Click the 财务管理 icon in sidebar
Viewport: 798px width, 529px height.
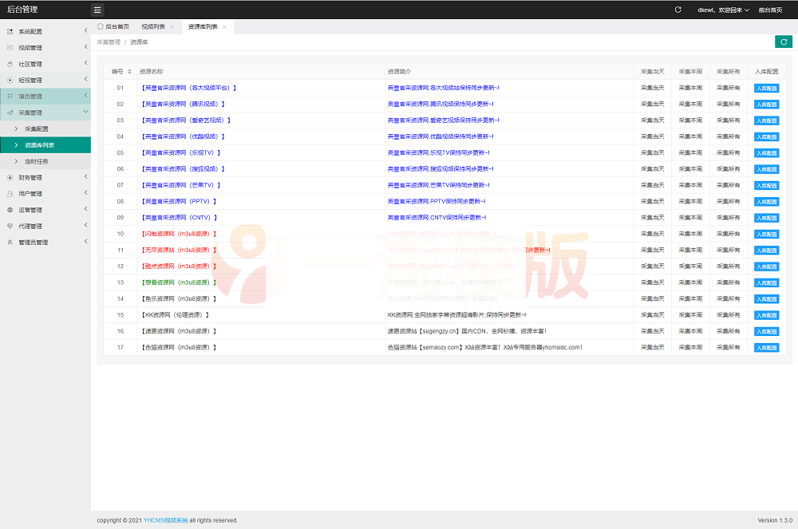(10, 177)
